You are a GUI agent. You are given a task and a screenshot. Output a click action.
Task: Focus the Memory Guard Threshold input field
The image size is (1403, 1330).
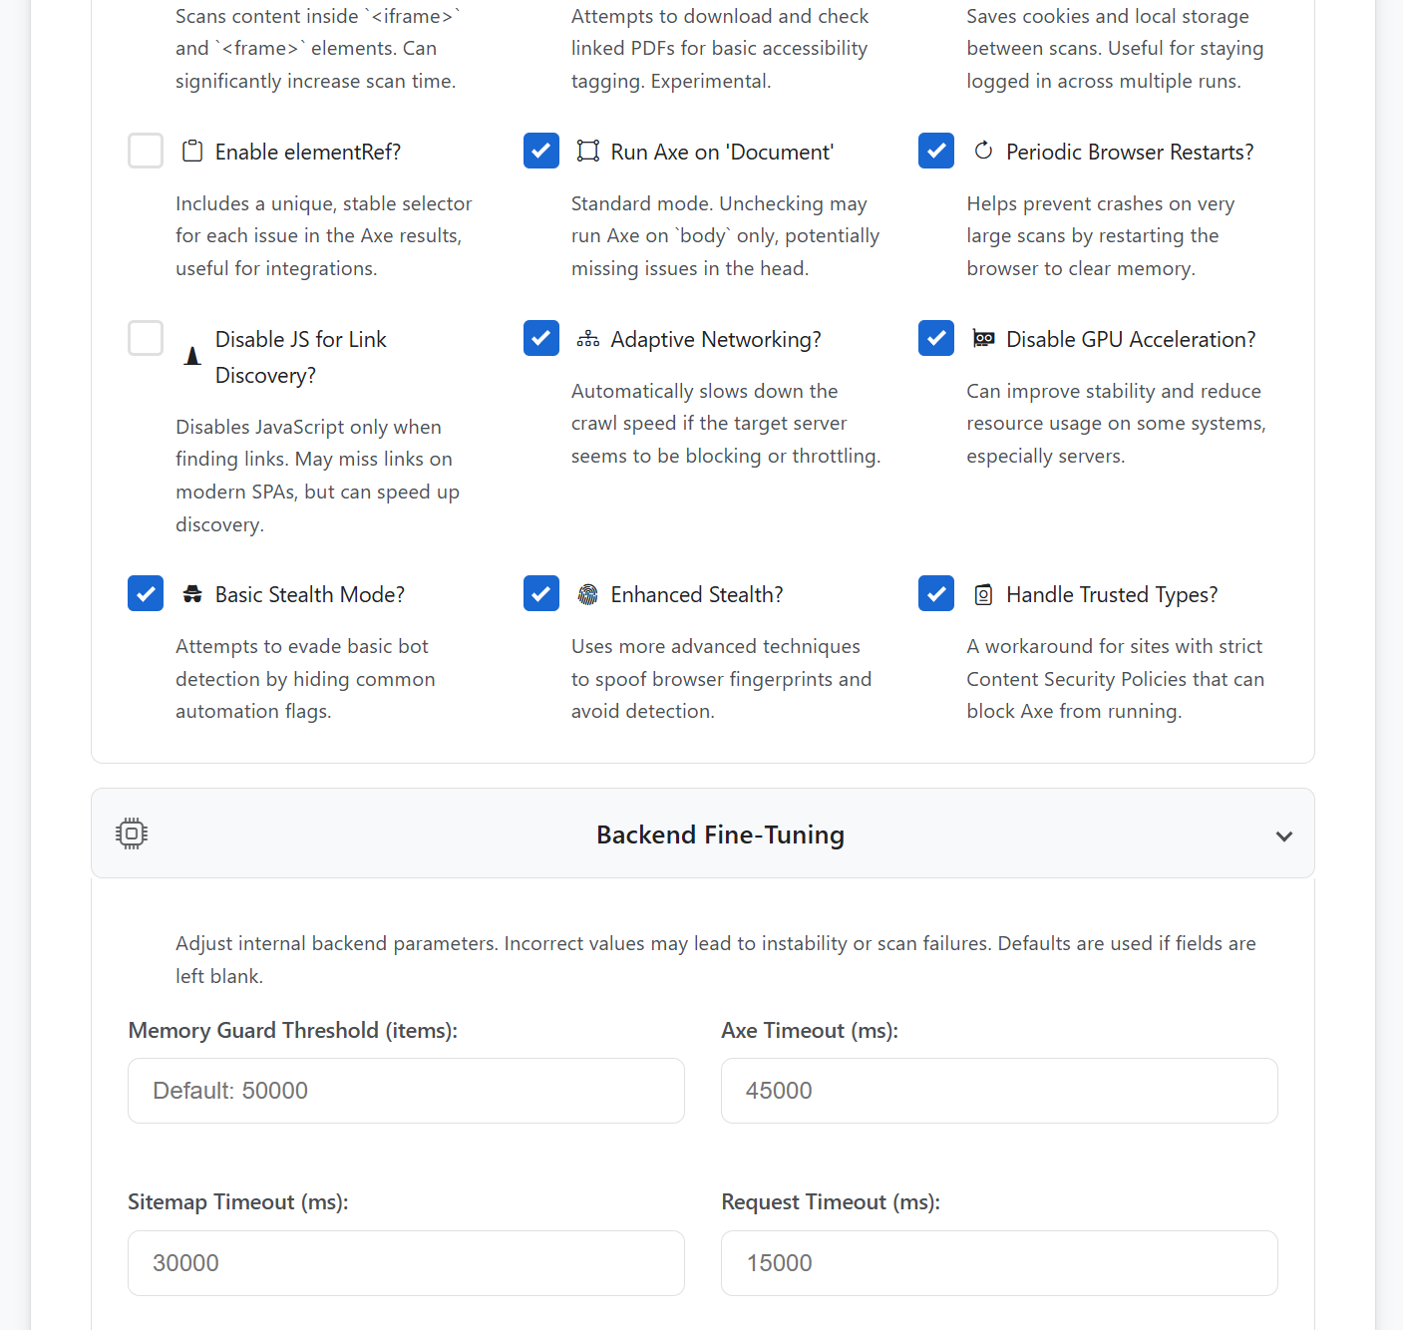[406, 1091]
